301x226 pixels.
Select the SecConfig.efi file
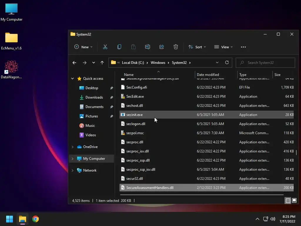tap(207, 87)
